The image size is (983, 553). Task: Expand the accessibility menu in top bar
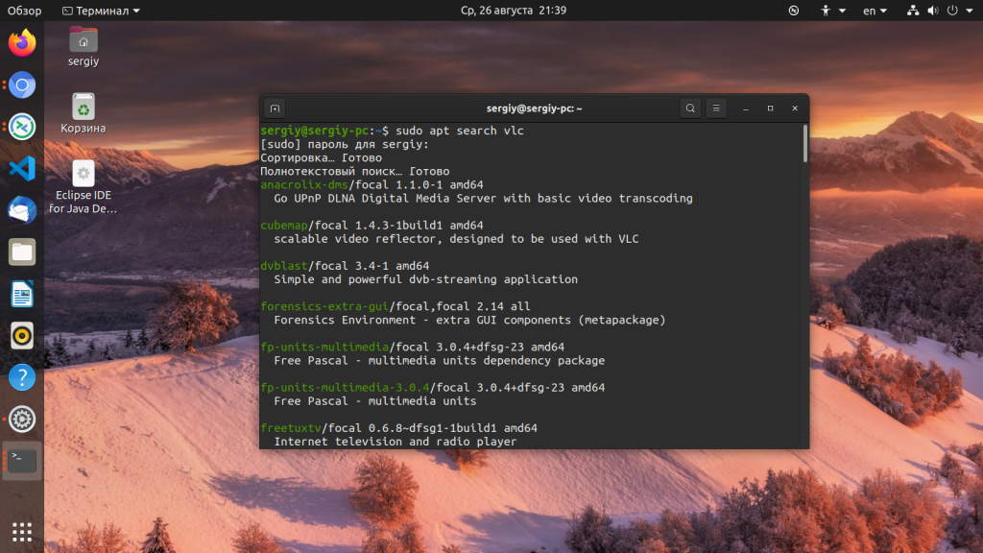point(831,11)
